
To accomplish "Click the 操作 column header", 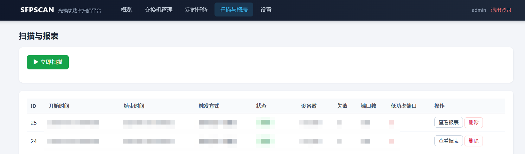I will pyautogui.click(x=439, y=106).
